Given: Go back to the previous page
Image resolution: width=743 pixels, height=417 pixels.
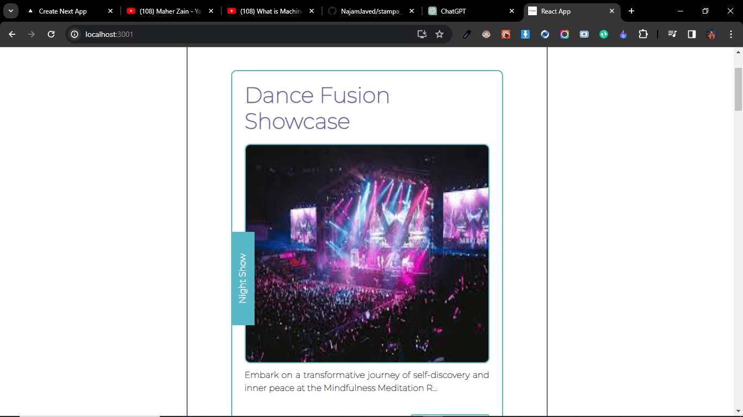Looking at the screenshot, I should [12, 34].
